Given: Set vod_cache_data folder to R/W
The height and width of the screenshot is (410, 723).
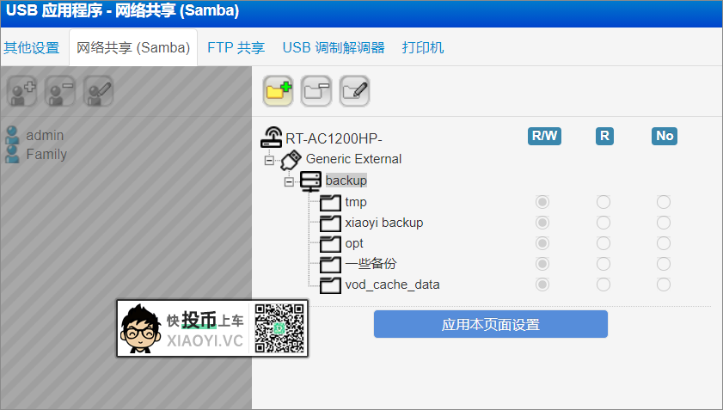Looking at the screenshot, I should point(542,285).
